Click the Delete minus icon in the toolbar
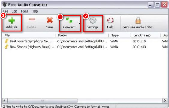 (x=32, y=19)
